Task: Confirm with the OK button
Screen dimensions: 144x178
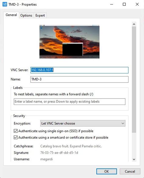Action: [107, 171]
